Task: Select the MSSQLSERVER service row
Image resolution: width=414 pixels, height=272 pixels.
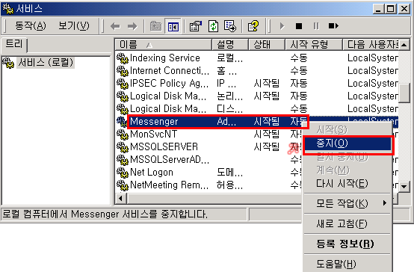Action: pyautogui.click(x=208, y=146)
